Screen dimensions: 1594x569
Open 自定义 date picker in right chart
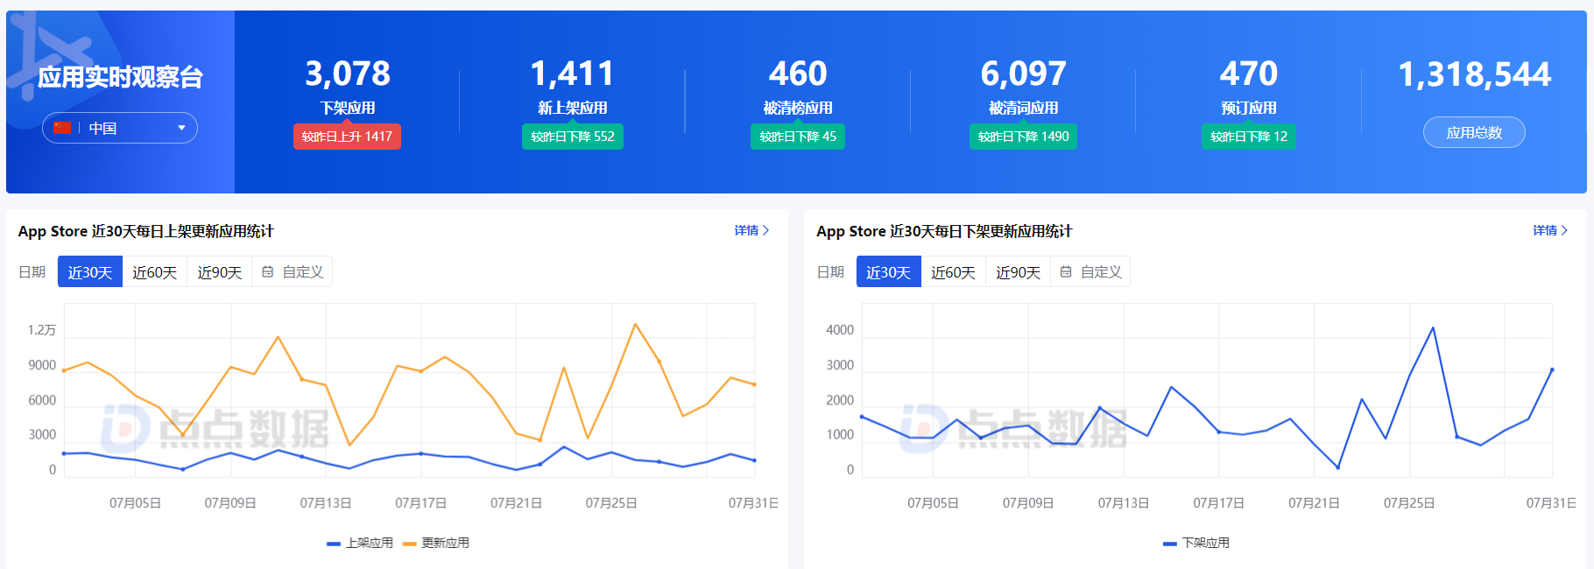1100,272
